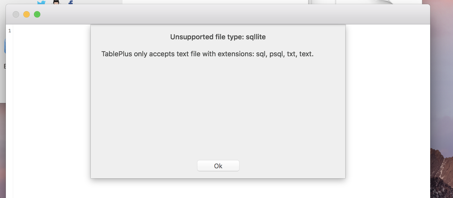Click the 'Unsupported file type: sqllite' heading

pos(218,37)
